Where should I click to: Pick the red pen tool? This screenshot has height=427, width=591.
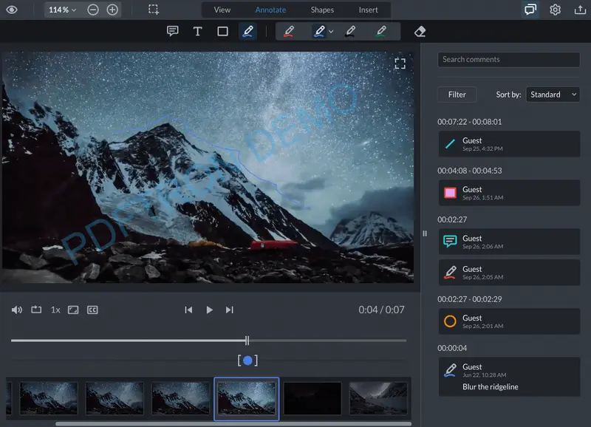(290, 31)
